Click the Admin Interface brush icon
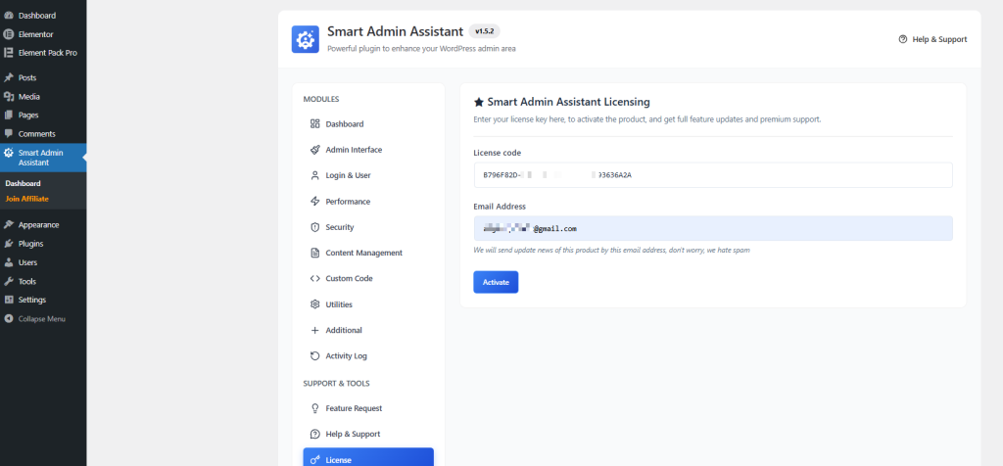The height and width of the screenshot is (466, 1003). pyautogui.click(x=314, y=150)
